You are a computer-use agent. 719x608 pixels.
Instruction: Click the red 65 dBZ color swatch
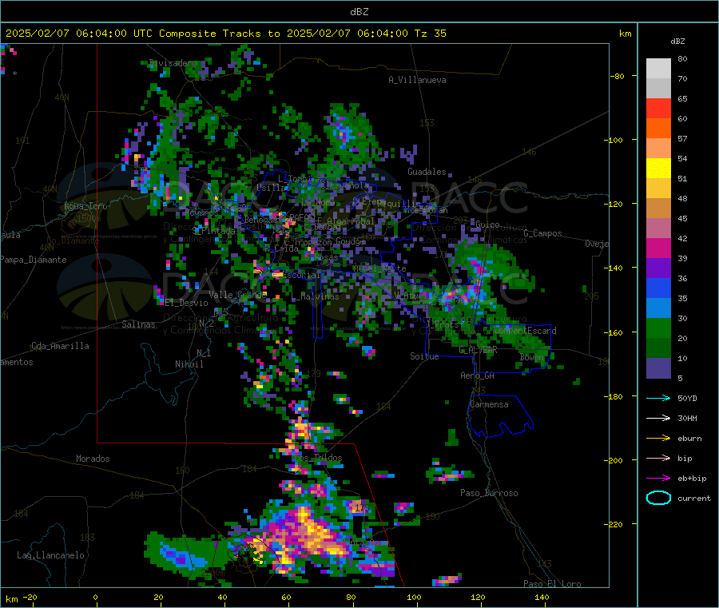pyautogui.click(x=658, y=108)
